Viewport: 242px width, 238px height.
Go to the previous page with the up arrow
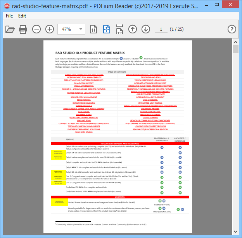click(133, 29)
